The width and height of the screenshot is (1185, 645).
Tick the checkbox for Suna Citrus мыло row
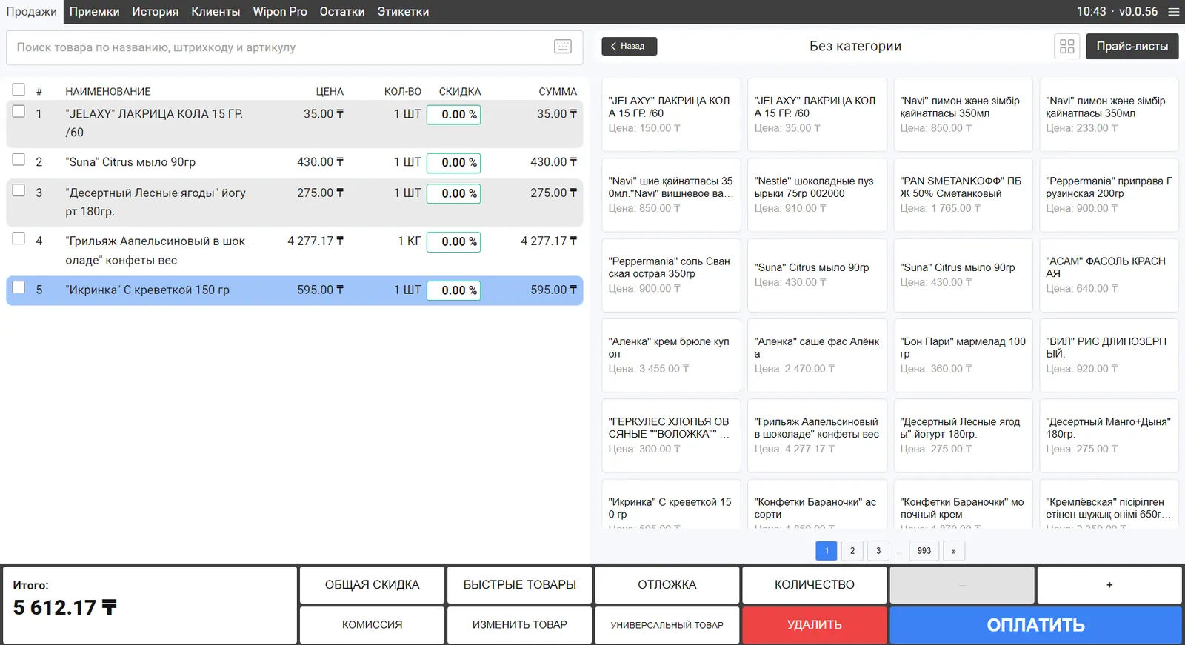tap(19, 160)
